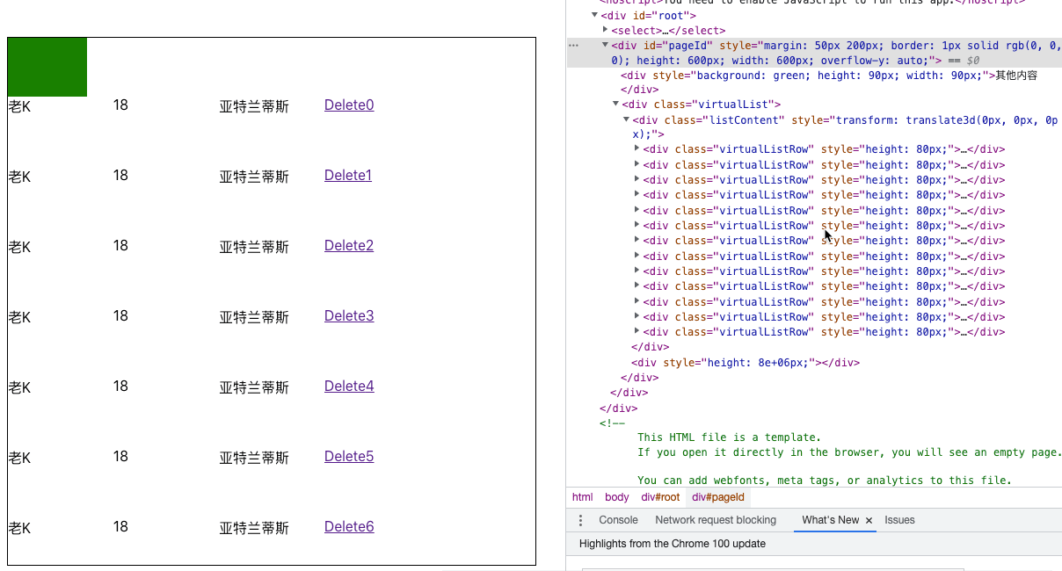This screenshot has width=1062, height=571.
Task: Click "You can add webfonts" comment line
Action: tap(825, 481)
